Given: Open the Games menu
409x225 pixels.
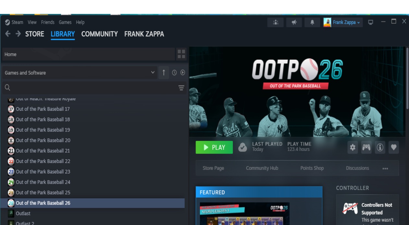Looking at the screenshot, I should (x=65, y=22).
